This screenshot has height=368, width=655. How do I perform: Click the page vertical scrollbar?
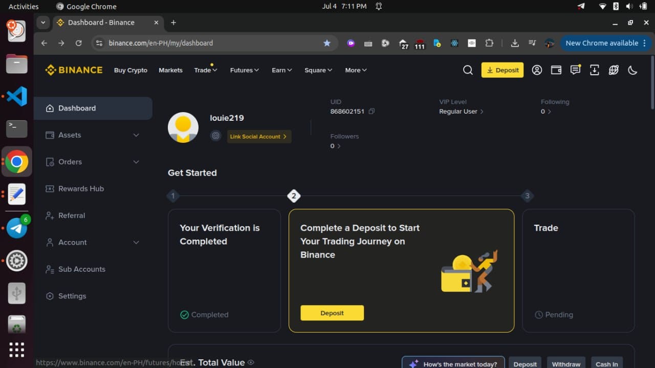(652, 82)
